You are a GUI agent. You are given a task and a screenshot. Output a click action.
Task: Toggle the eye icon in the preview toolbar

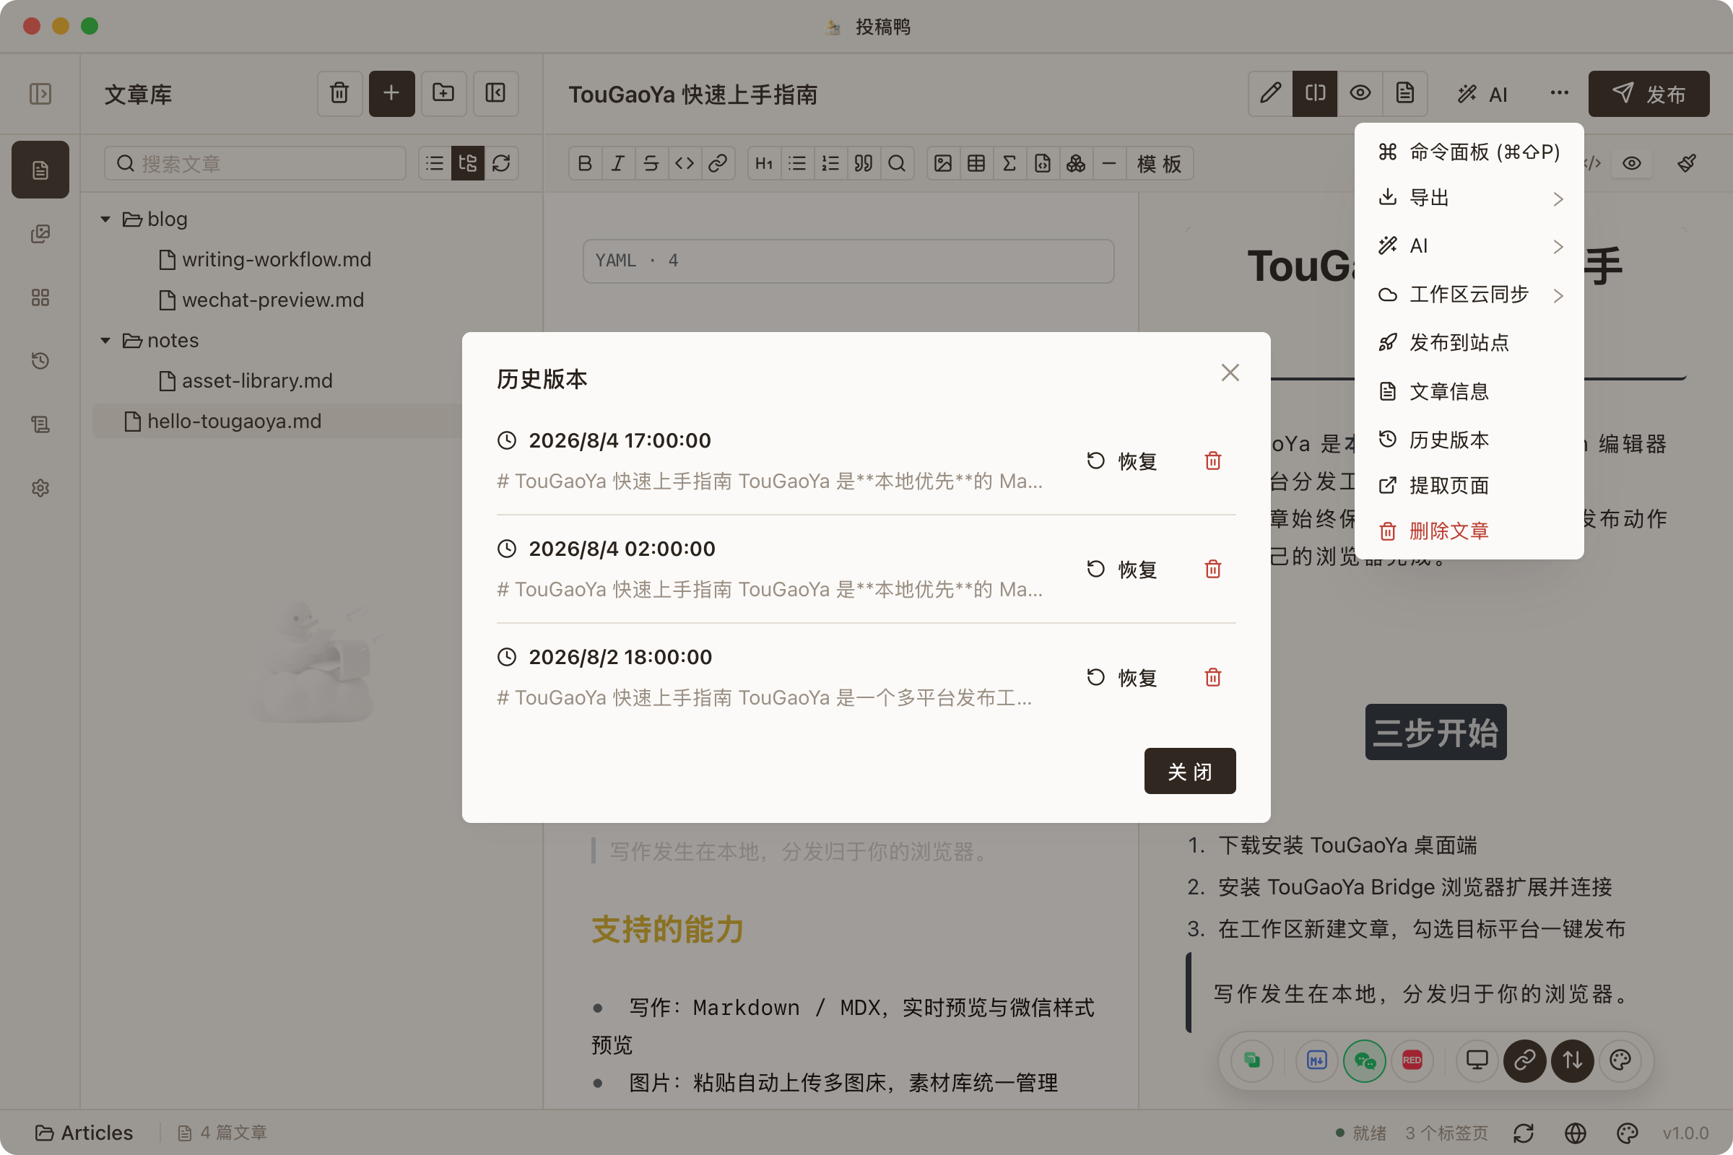[x=1631, y=164]
